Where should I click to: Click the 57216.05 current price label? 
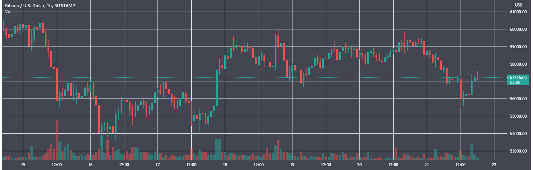(x=517, y=78)
